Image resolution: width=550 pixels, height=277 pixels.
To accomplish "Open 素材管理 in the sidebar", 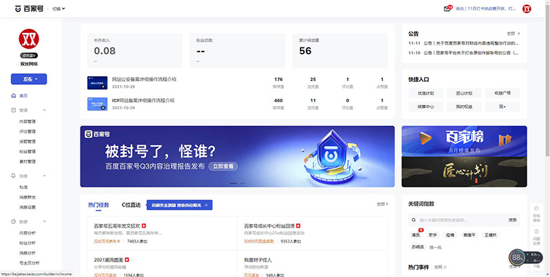I will (27, 162).
